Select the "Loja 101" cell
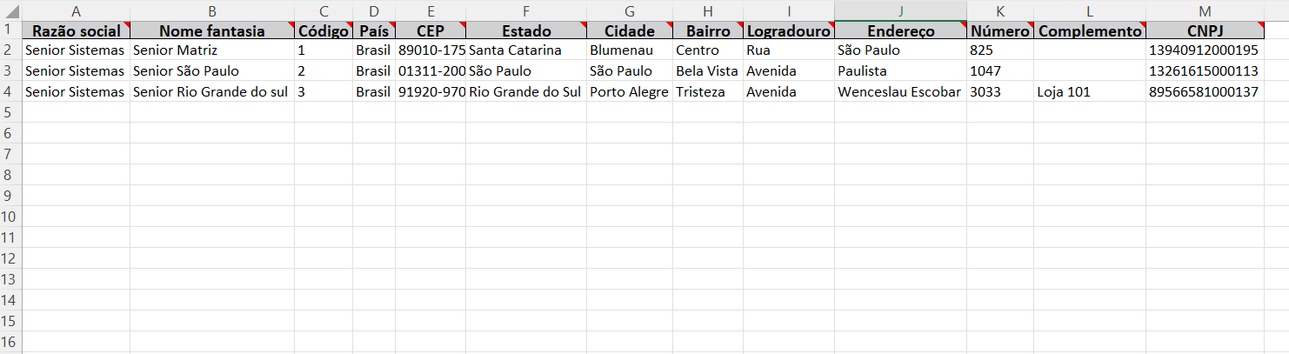This screenshot has width=1289, height=354. pos(1089,91)
